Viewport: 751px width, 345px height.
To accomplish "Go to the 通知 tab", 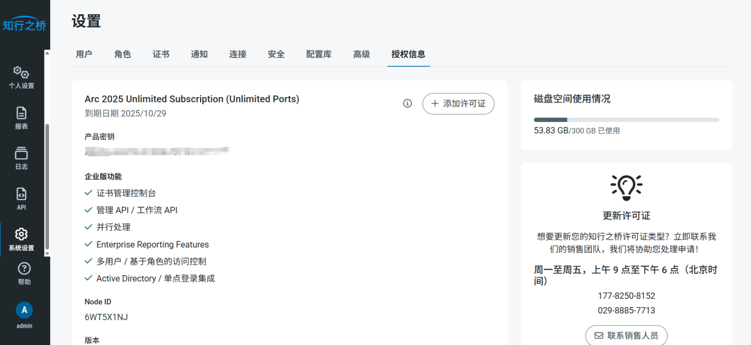I will (x=199, y=54).
